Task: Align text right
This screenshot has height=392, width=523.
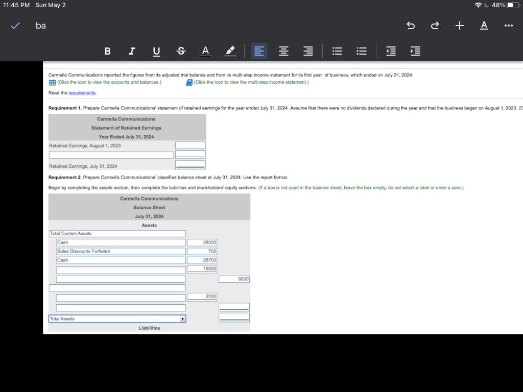Action: coord(308,51)
